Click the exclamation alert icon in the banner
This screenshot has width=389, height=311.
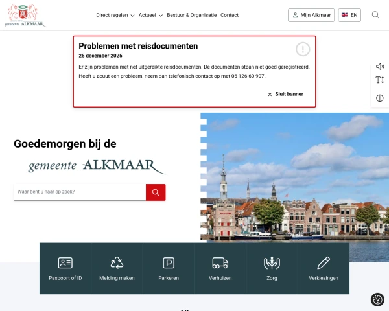click(x=303, y=49)
